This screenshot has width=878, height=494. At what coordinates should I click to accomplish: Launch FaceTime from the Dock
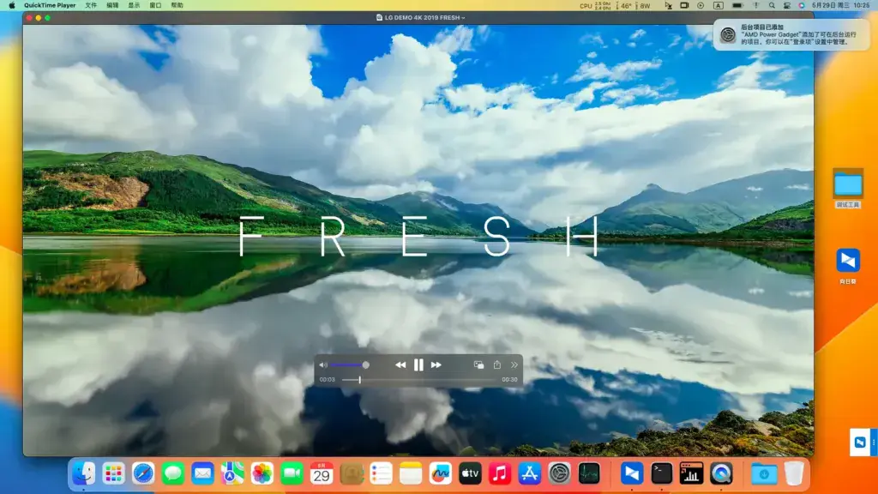point(292,473)
